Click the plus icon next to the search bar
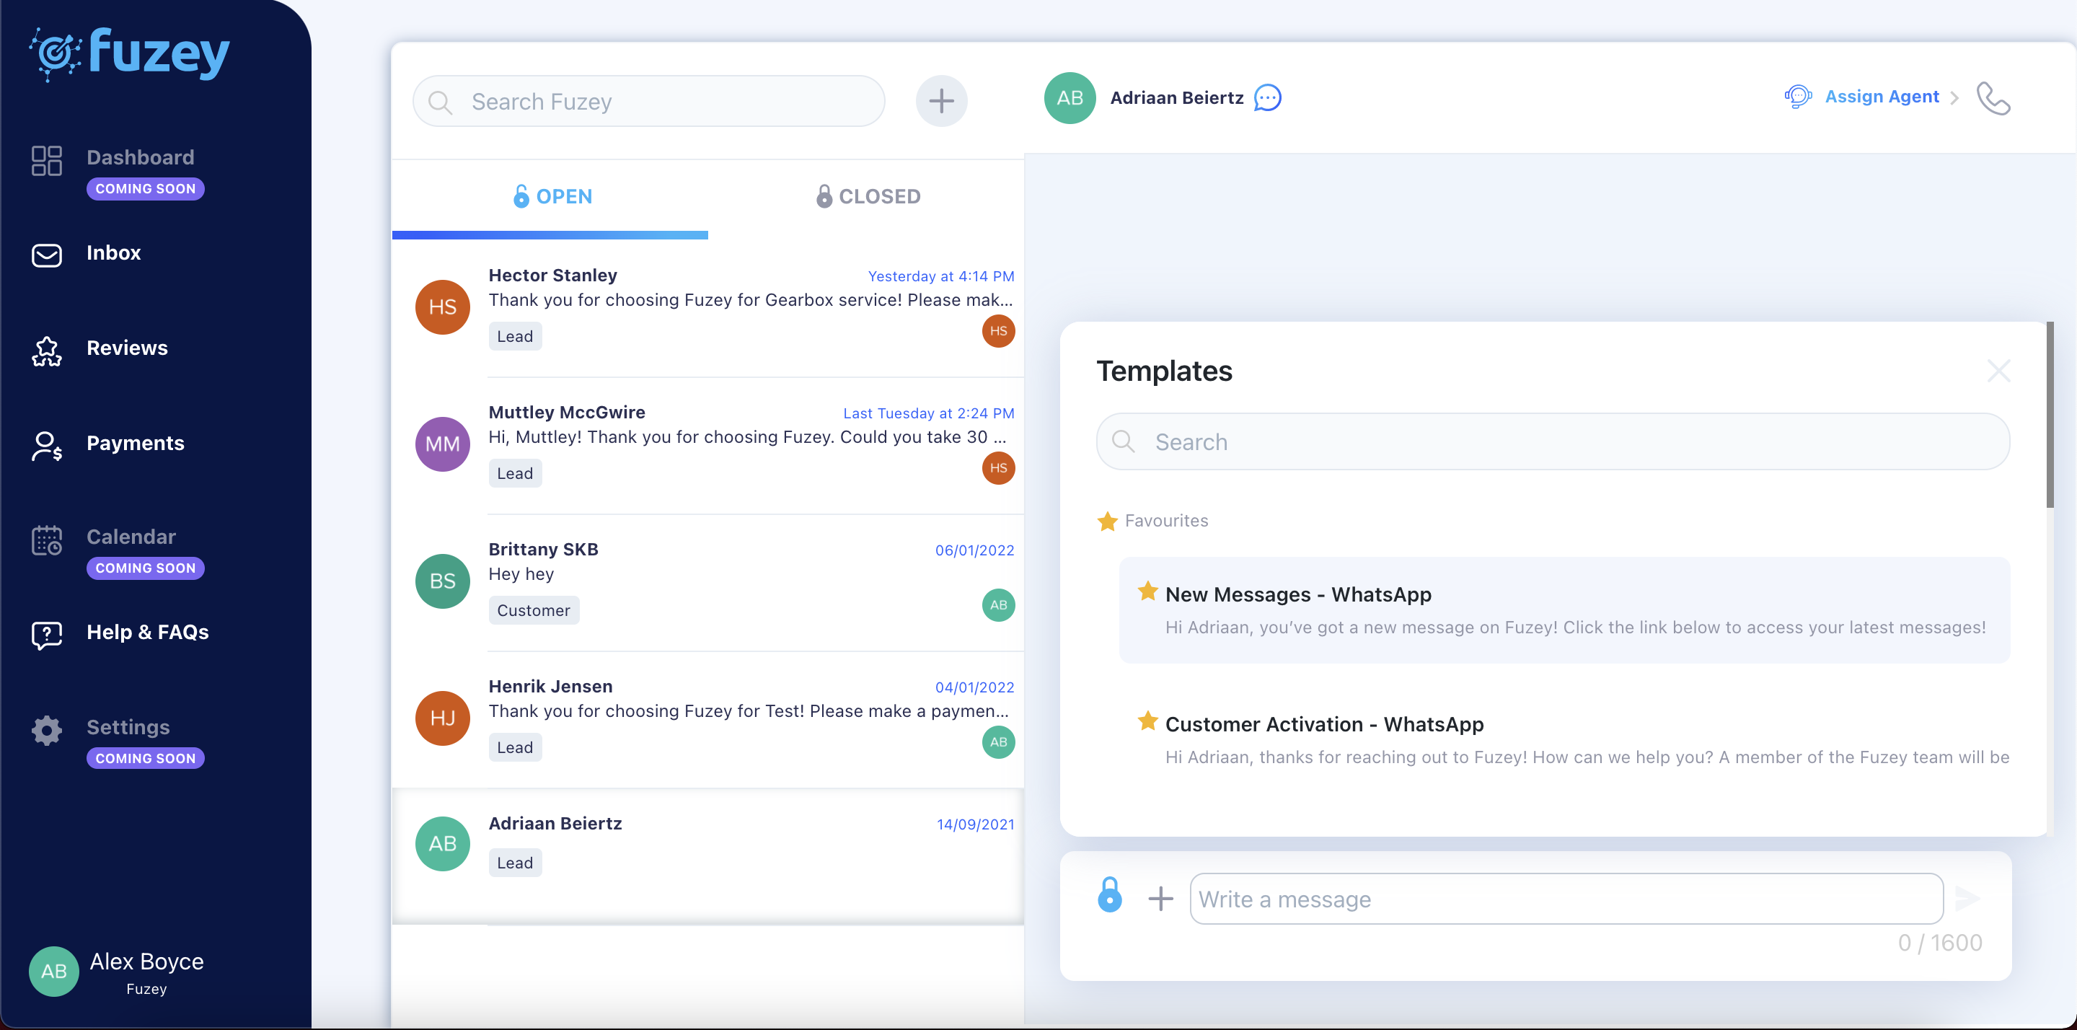This screenshot has width=2077, height=1030. 941,100
